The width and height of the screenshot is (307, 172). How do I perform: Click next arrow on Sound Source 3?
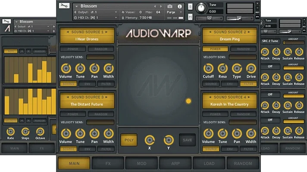107,97
